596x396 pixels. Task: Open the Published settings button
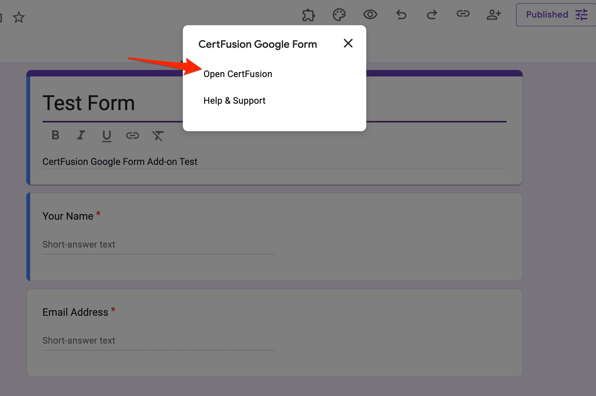point(556,15)
